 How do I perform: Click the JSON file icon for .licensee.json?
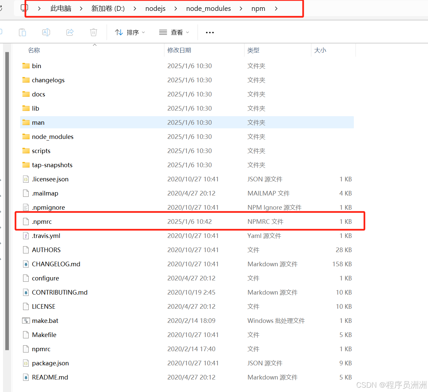pyautogui.click(x=26, y=179)
